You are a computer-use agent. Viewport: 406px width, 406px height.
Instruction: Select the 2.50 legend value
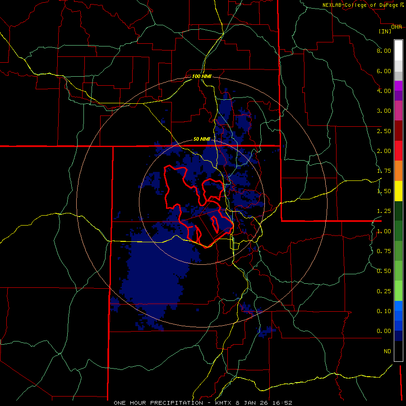click(384, 131)
